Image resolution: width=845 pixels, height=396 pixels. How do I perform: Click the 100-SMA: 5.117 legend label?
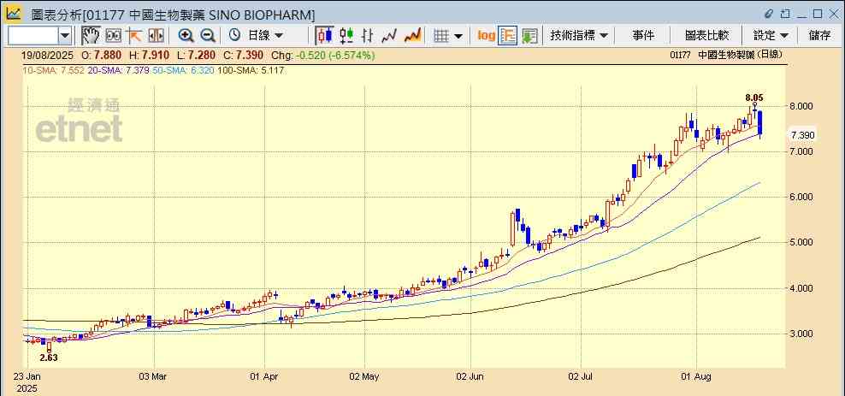coord(251,71)
